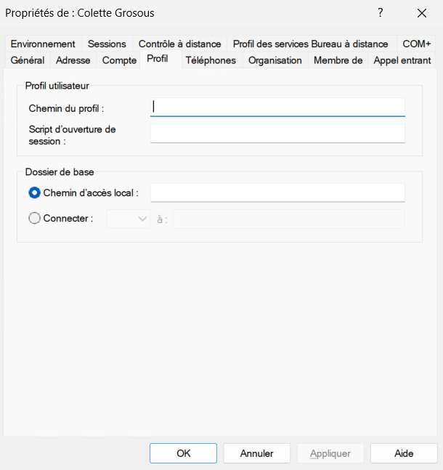Switch to the Environnement tab
Image resolution: width=443 pixels, height=470 pixels.
[43, 44]
